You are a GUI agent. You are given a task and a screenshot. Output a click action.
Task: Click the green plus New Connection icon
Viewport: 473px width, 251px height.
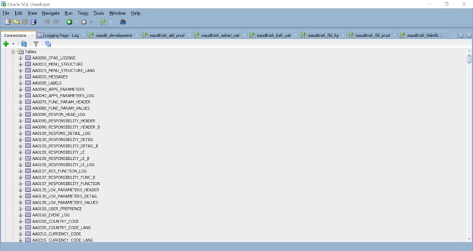coord(6,44)
